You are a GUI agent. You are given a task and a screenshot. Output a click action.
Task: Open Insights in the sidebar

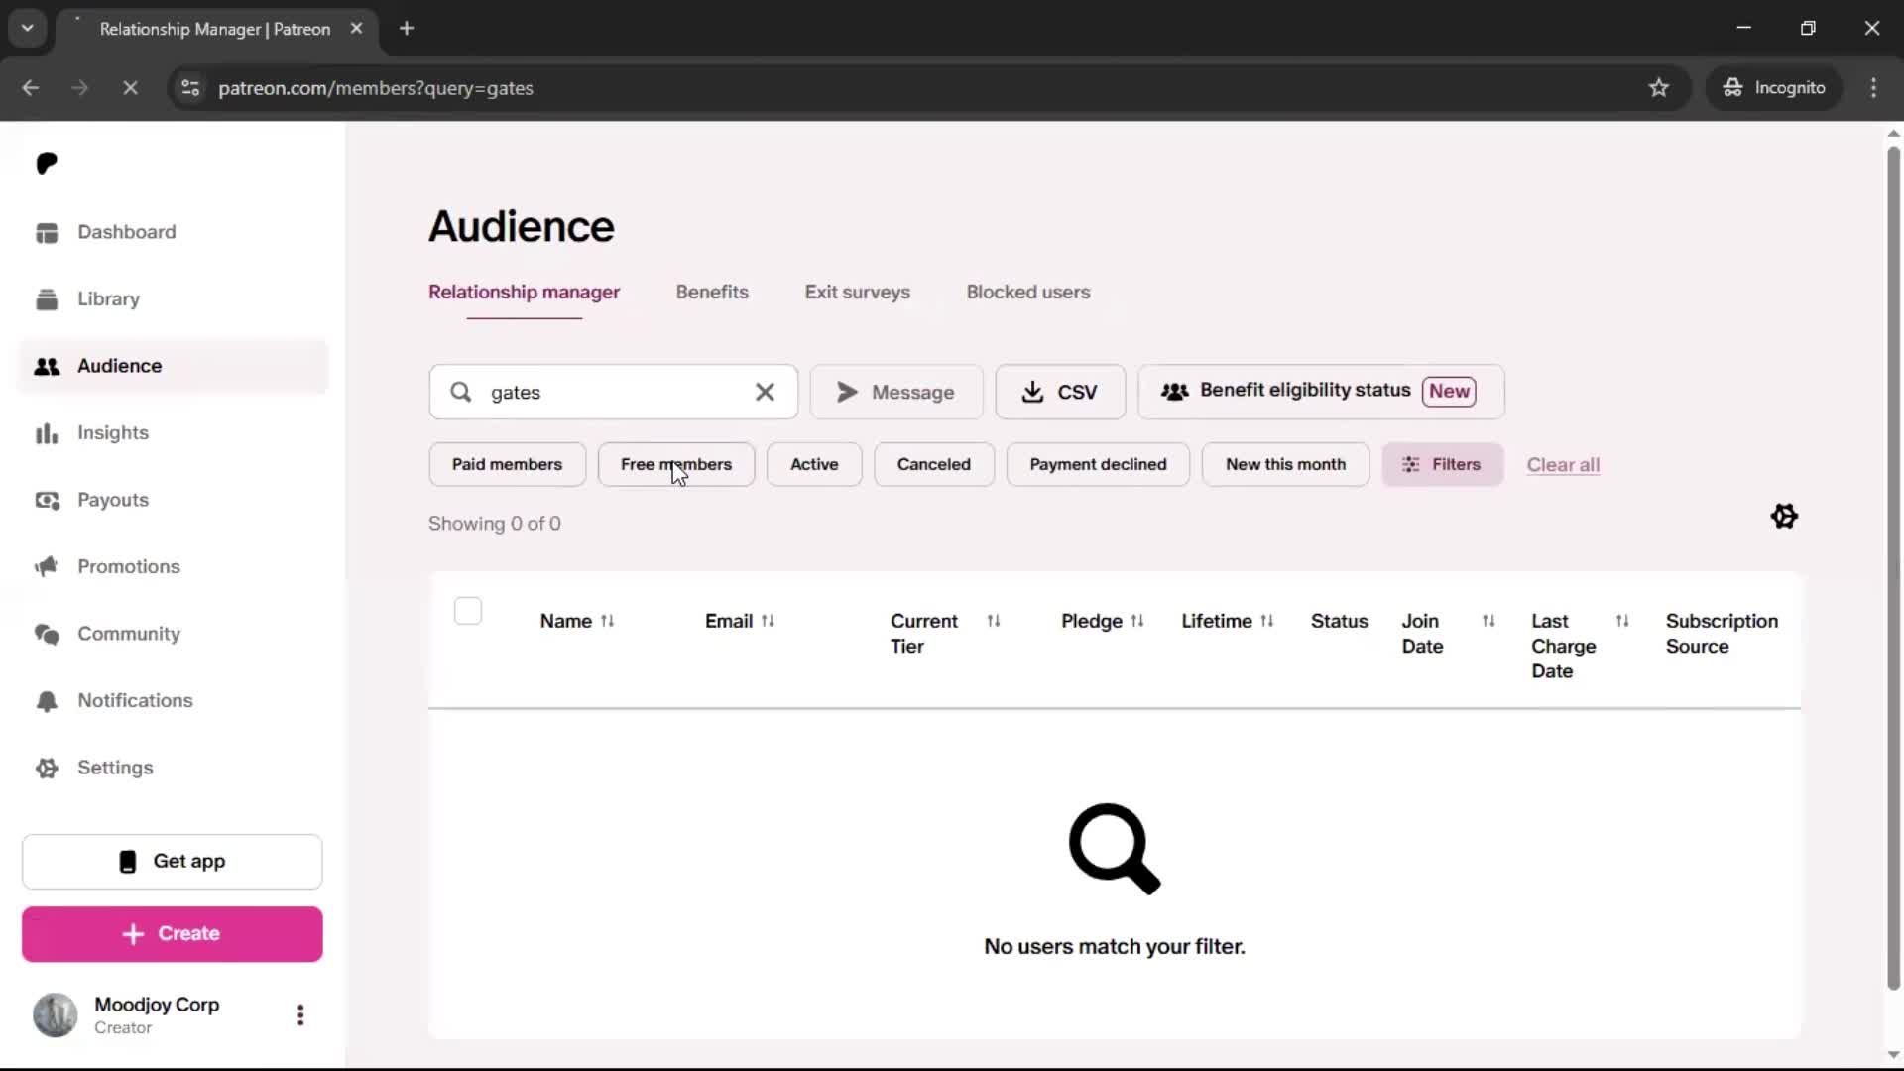173,433
